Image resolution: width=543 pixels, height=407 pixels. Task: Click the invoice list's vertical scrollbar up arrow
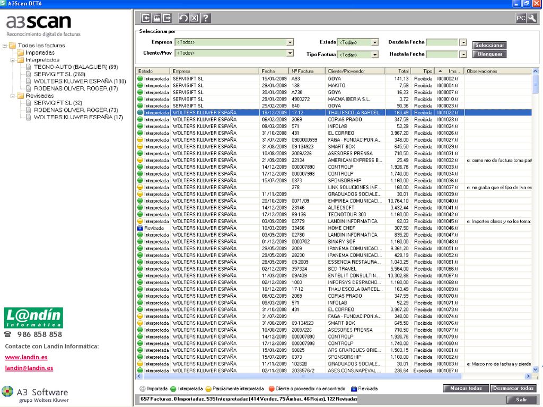536,71
